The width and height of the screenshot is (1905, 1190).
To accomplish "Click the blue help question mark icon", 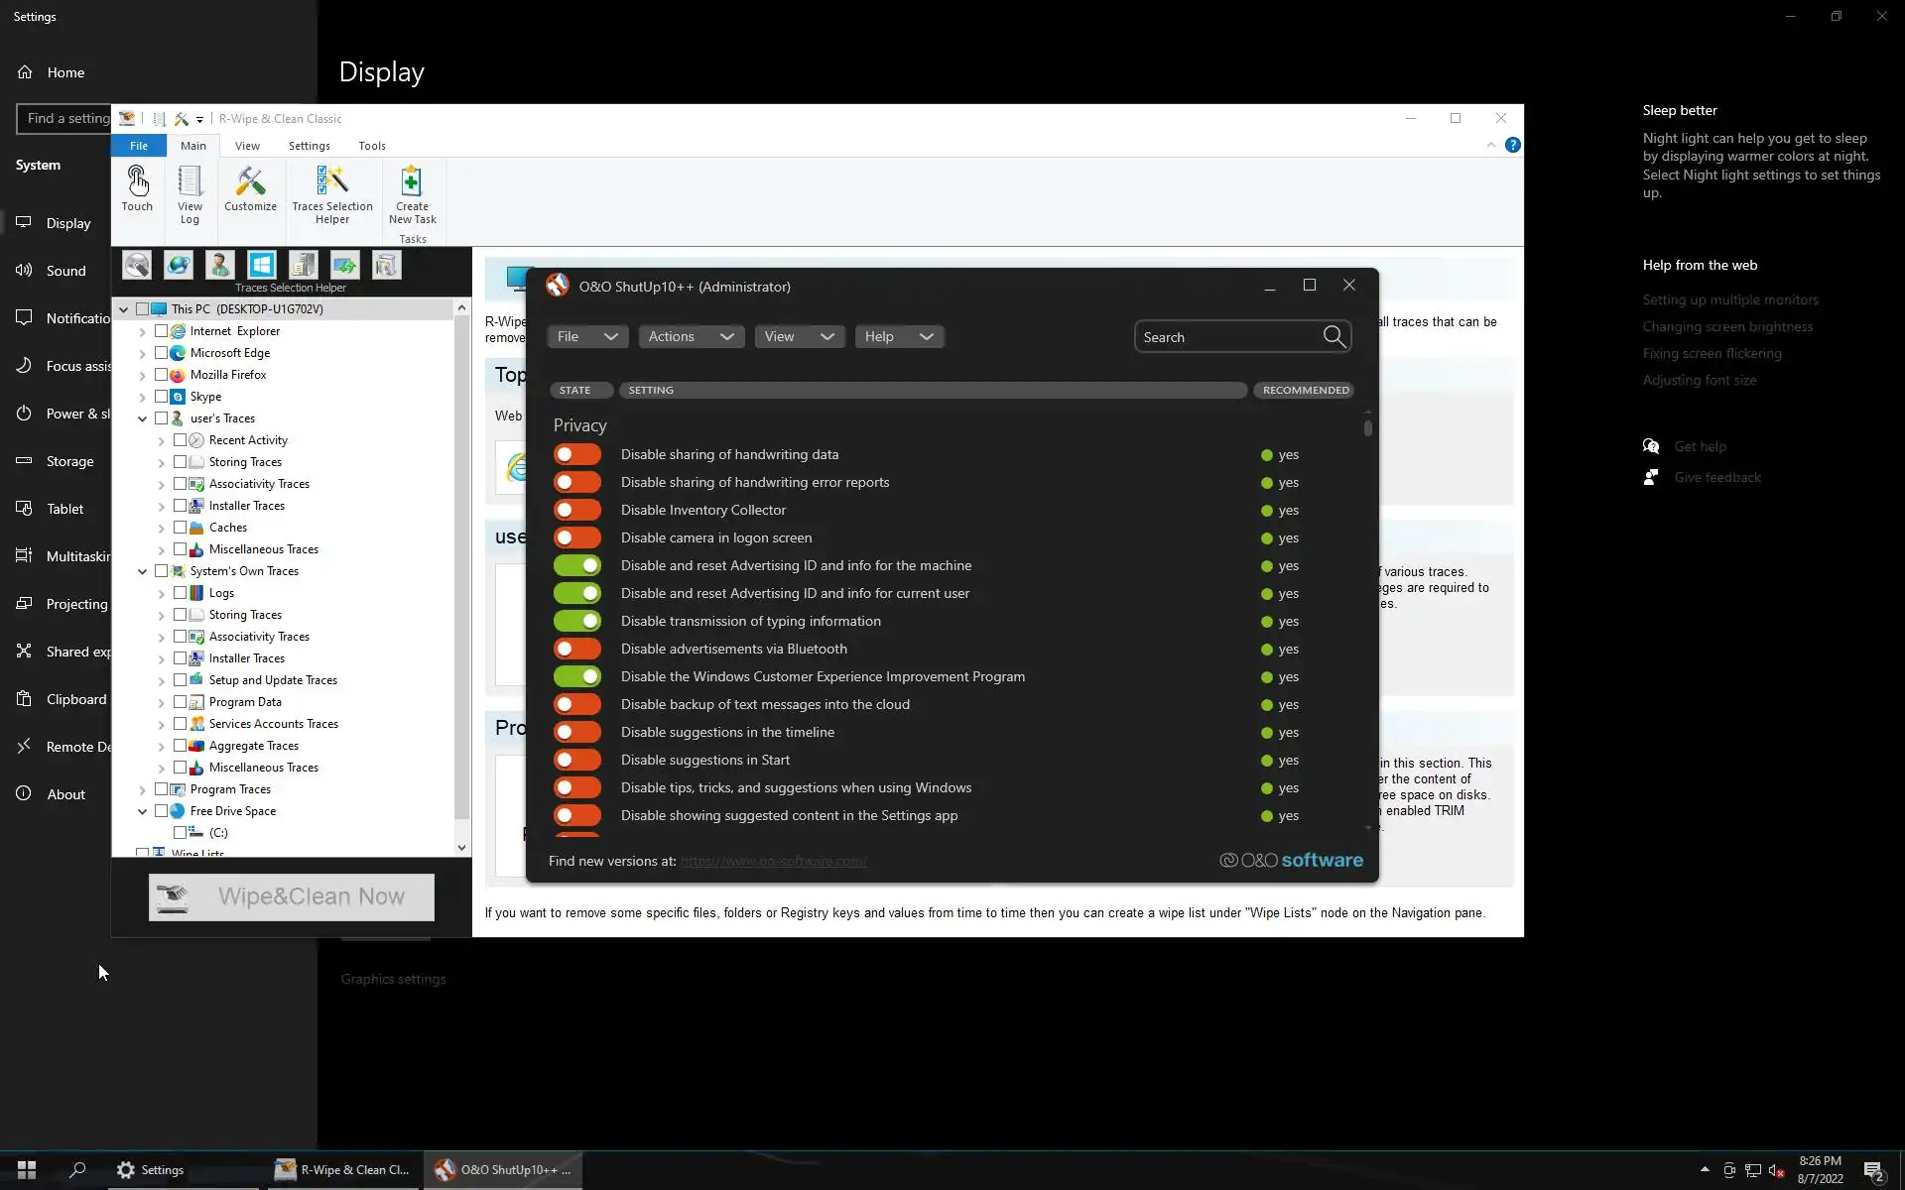I will pyautogui.click(x=1512, y=145).
